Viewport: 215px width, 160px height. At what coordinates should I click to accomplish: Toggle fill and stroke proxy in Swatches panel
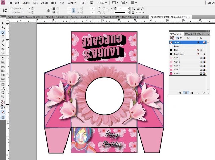[x=172, y=38]
